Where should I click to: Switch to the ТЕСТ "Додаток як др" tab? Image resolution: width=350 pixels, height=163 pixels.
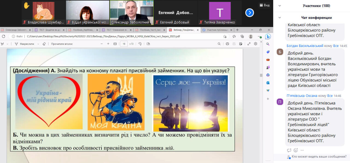pos(50,30)
